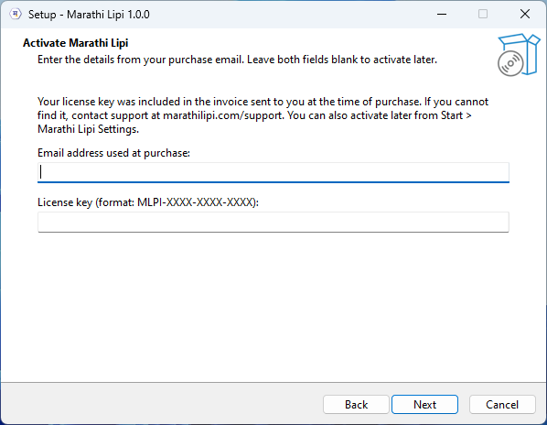
Task: Click the Marathi Lipi setup title bar icon
Action: click(x=16, y=15)
